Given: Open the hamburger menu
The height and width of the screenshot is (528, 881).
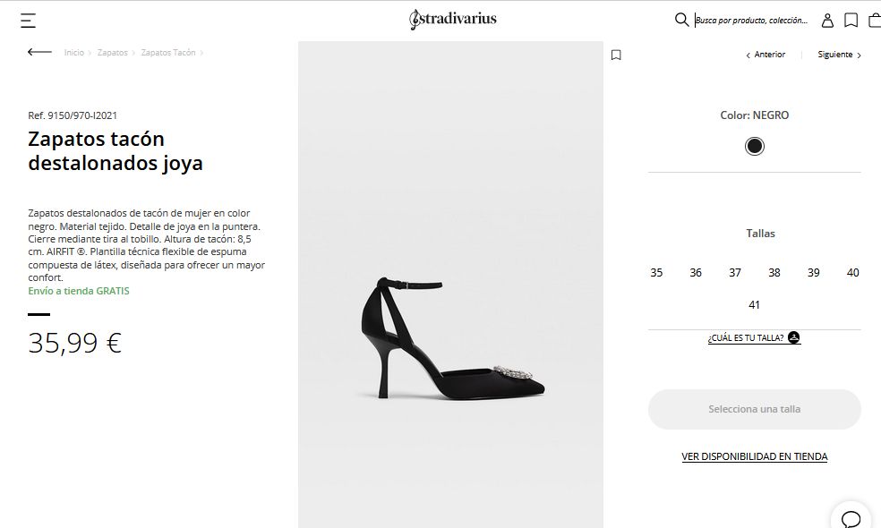Looking at the screenshot, I should 29,21.
